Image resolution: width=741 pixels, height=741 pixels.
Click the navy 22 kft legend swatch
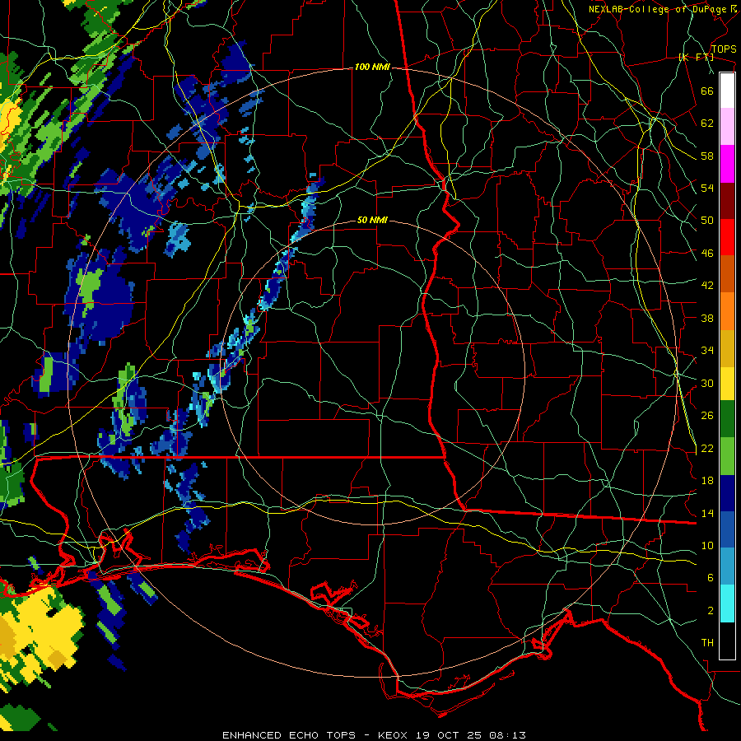coord(727,493)
